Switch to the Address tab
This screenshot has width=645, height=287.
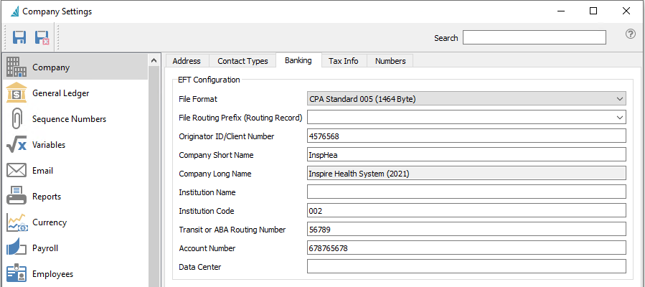187,61
